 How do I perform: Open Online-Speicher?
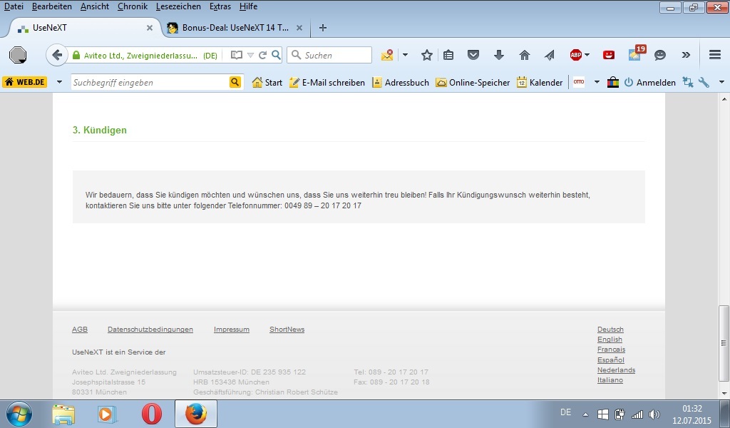(x=473, y=83)
